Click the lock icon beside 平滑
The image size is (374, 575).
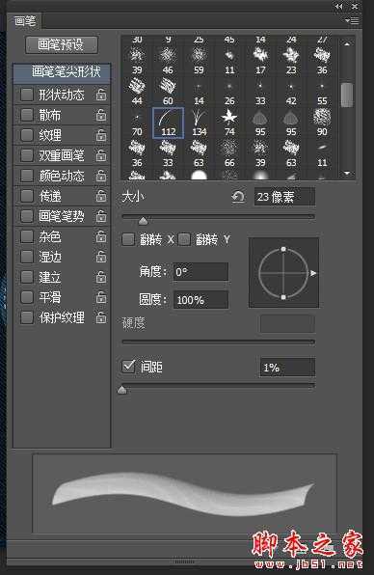[x=101, y=297]
